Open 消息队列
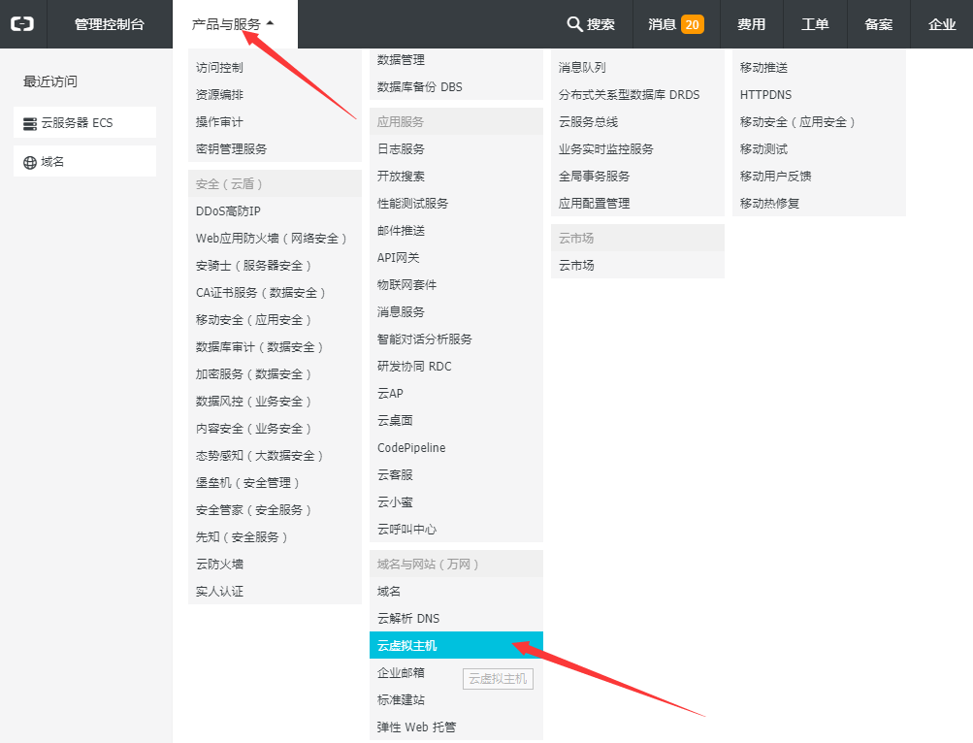The height and width of the screenshot is (743, 973). tap(582, 68)
